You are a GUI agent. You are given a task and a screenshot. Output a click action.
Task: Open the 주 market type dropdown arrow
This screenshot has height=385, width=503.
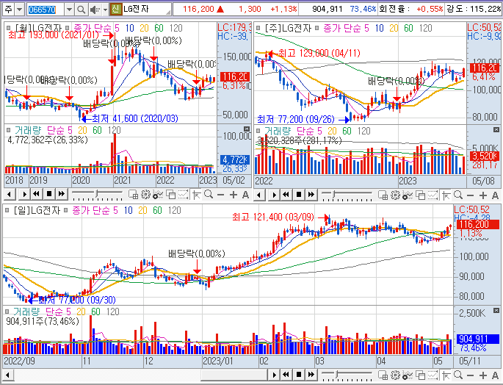tap(20, 10)
